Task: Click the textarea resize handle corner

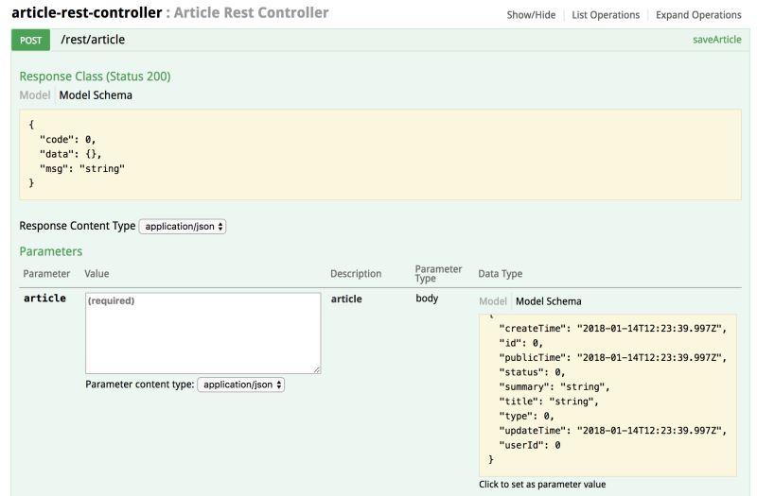Action: [317, 369]
